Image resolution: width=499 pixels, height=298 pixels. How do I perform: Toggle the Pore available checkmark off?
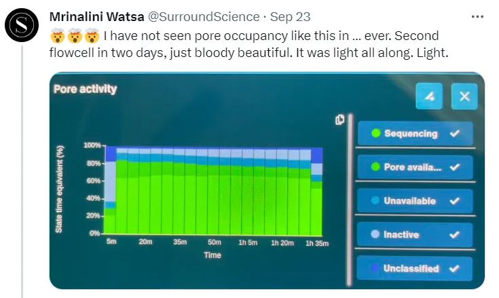(455, 167)
